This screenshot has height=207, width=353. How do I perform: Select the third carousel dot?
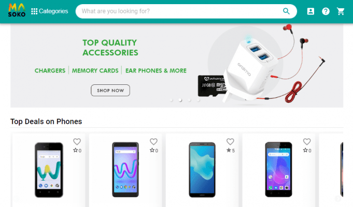tap(189, 100)
